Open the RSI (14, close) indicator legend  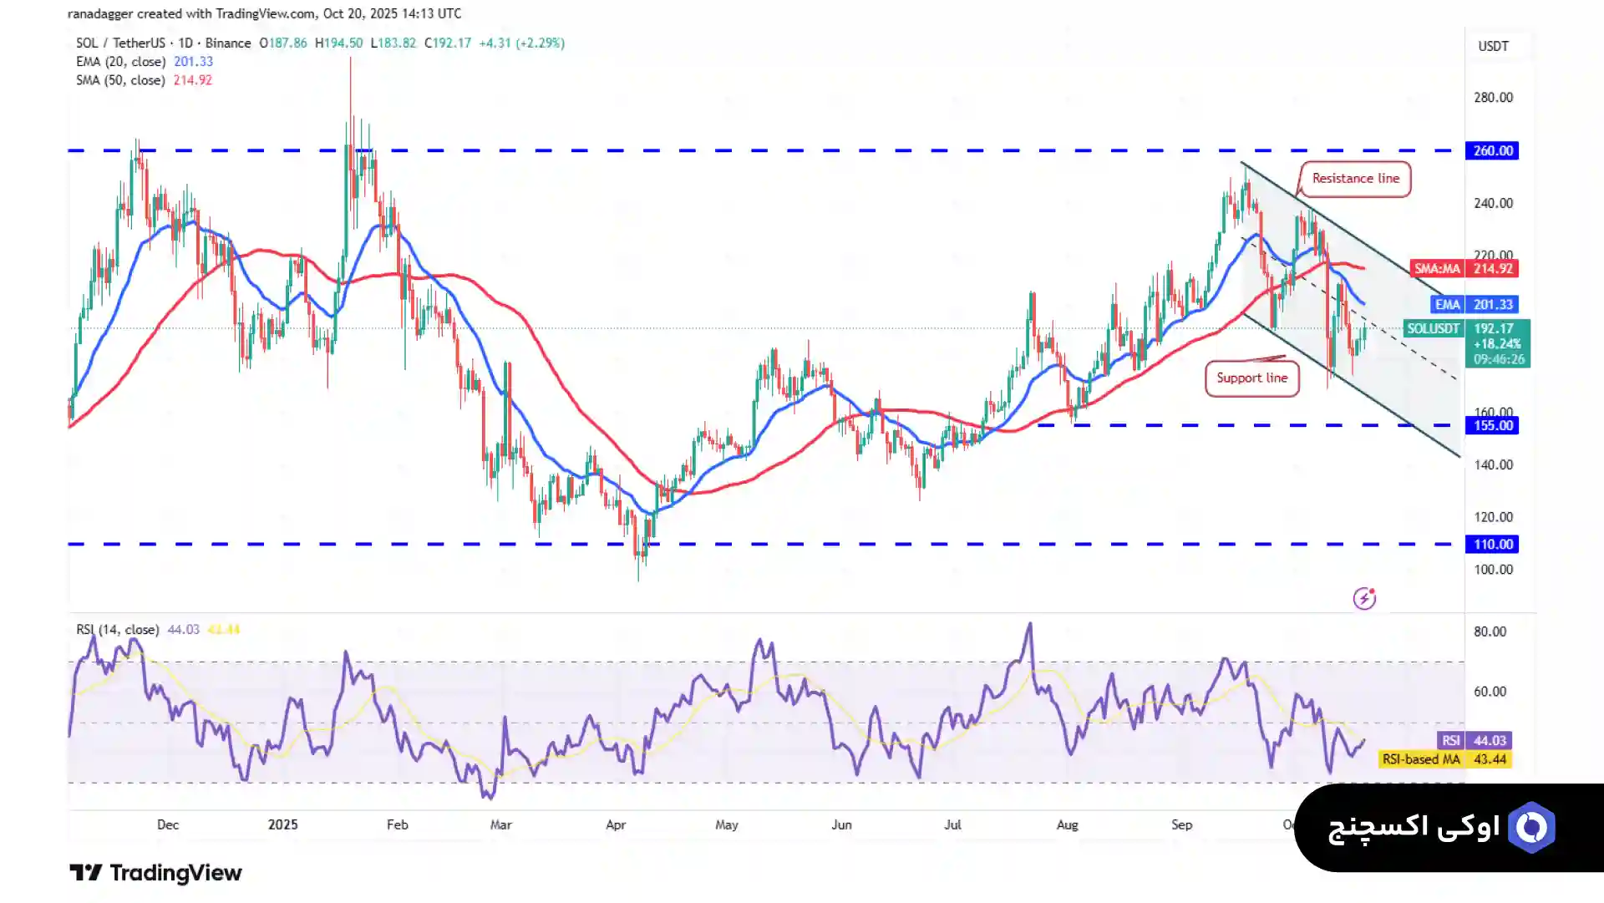(117, 630)
